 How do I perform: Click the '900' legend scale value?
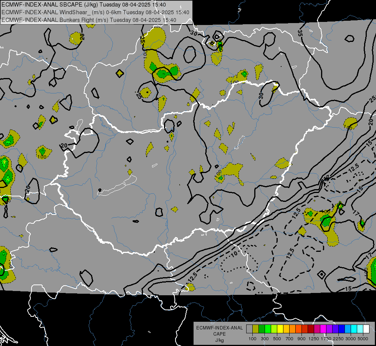[301, 339]
